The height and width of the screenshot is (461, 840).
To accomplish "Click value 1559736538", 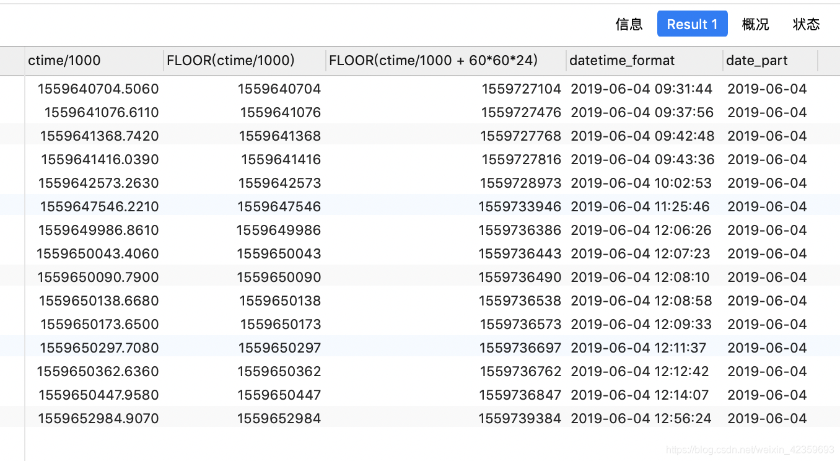I will 520,301.
